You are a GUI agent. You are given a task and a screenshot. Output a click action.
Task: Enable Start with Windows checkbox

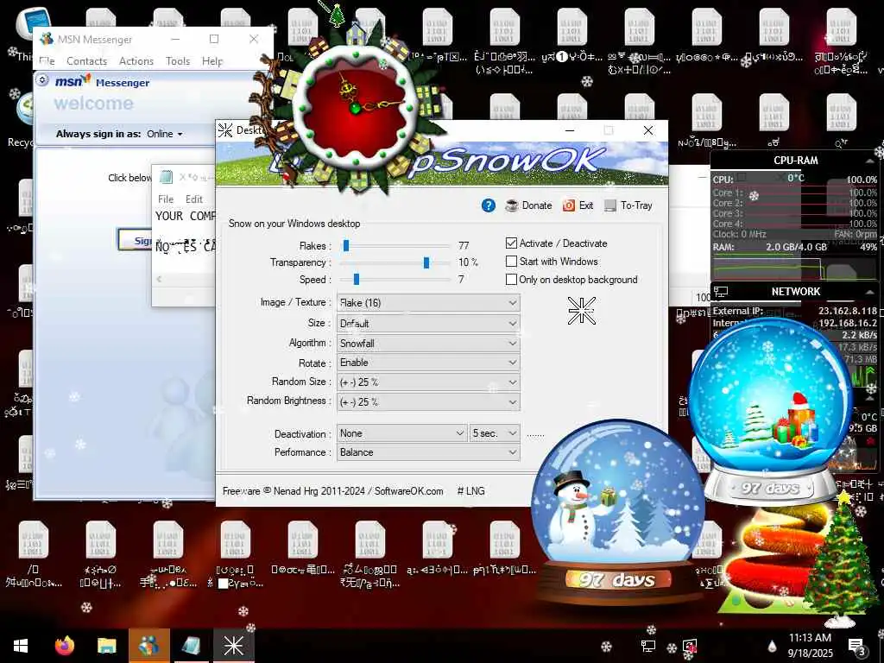[x=511, y=261]
